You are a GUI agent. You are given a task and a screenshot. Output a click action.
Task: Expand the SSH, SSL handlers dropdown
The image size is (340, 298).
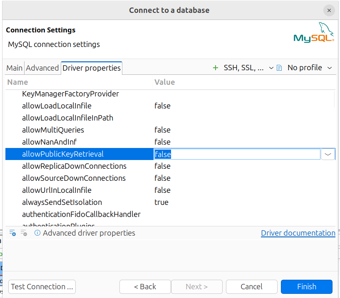(x=271, y=68)
